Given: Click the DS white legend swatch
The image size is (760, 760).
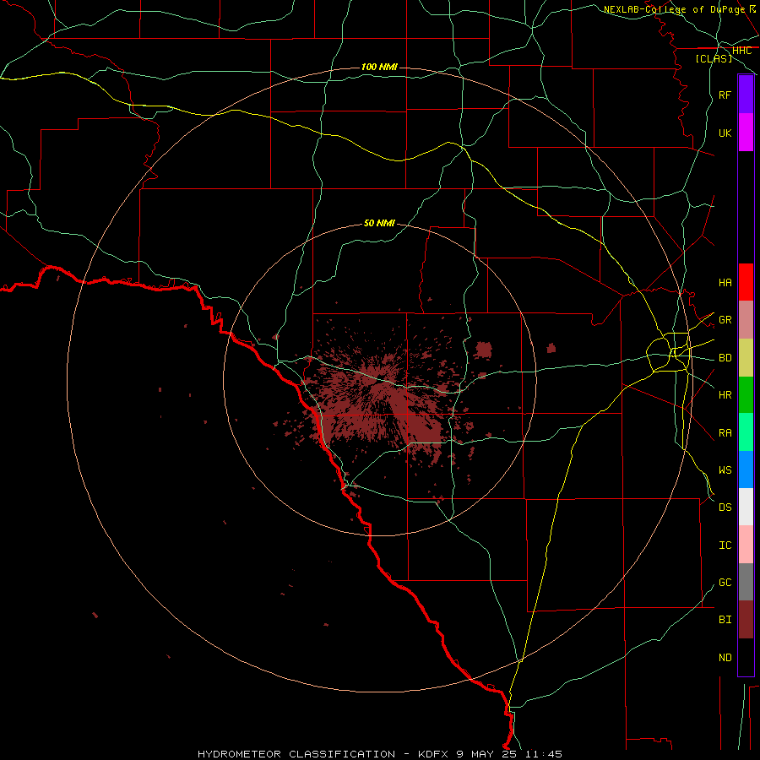Looking at the screenshot, I should pos(746,507).
